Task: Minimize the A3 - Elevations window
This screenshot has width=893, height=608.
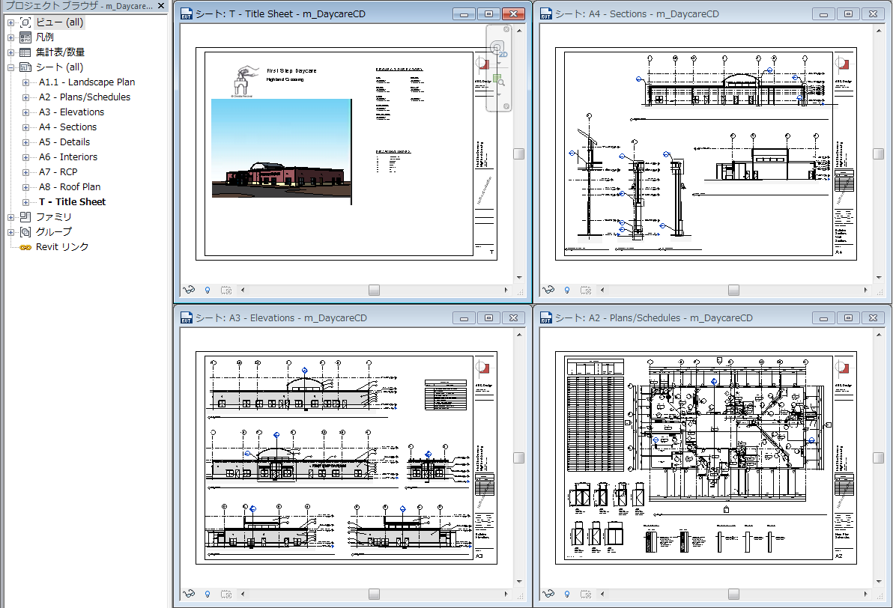Action: [x=464, y=317]
